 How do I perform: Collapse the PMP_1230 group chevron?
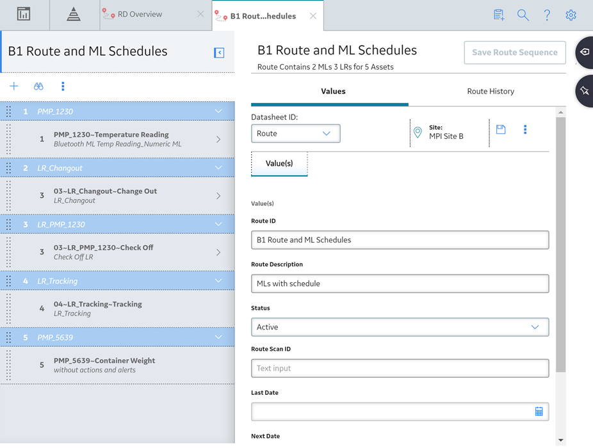click(218, 111)
